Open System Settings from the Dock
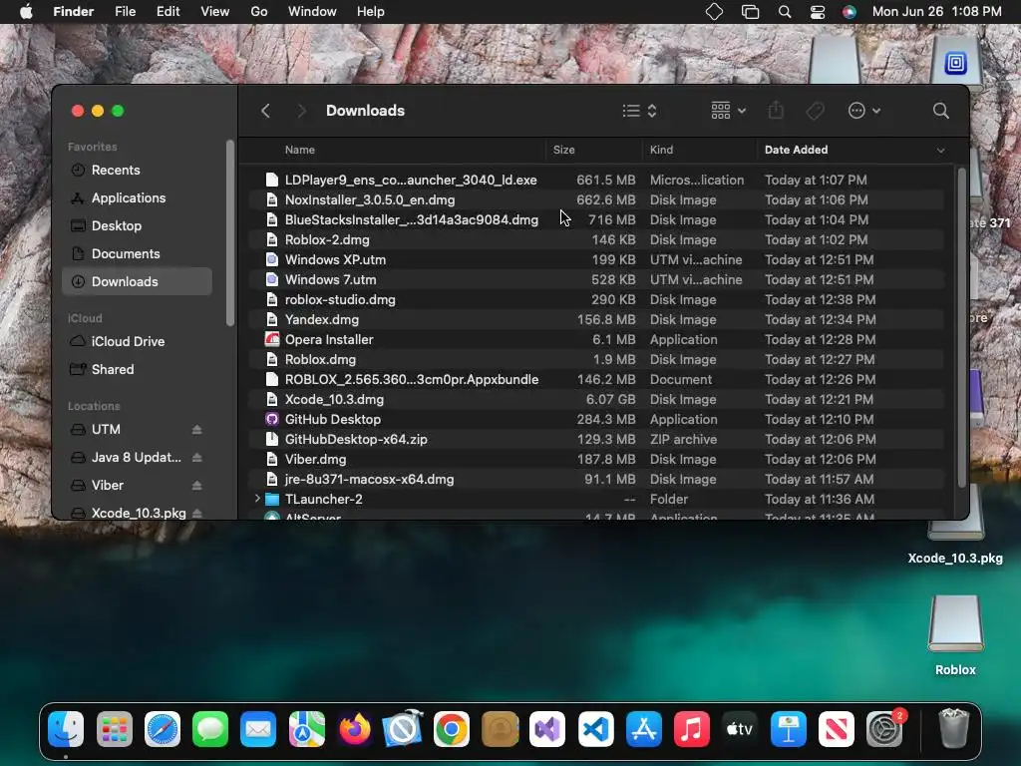The height and width of the screenshot is (766, 1021). point(884,729)
